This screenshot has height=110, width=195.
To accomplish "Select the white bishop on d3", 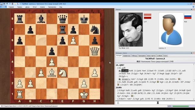I will click(x=52, y=72).
